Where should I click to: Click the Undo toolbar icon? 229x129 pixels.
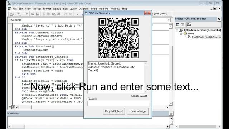pyautogui.click(x=65, y=14)
